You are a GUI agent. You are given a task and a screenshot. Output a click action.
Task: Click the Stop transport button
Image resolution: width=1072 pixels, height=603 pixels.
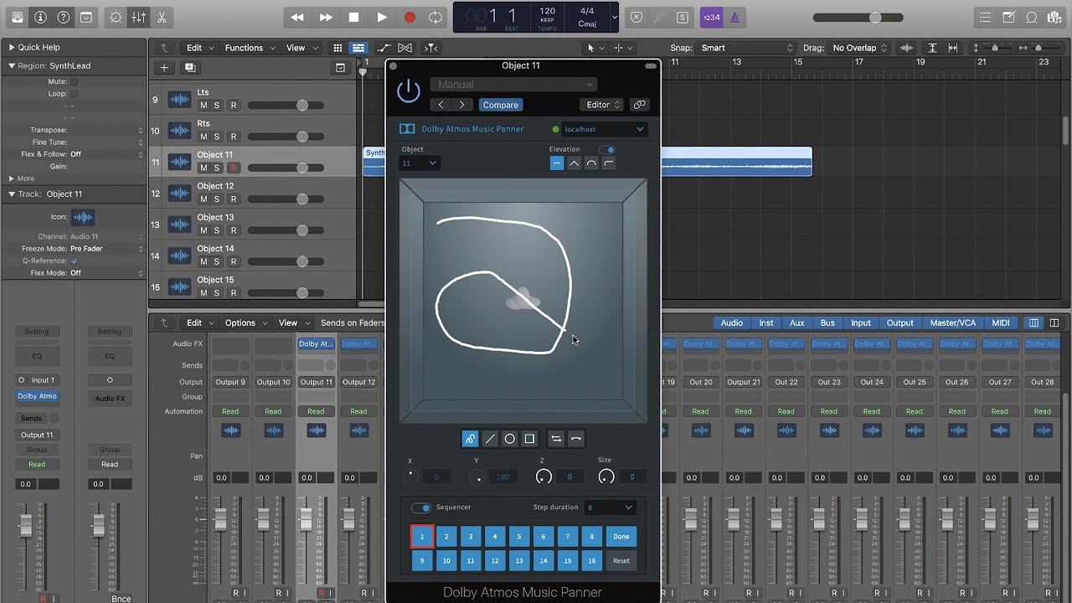tap(353, 17)
